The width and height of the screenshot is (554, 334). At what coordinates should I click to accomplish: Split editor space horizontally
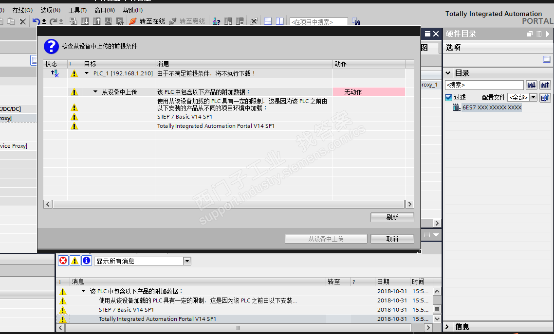coord(268,21)
